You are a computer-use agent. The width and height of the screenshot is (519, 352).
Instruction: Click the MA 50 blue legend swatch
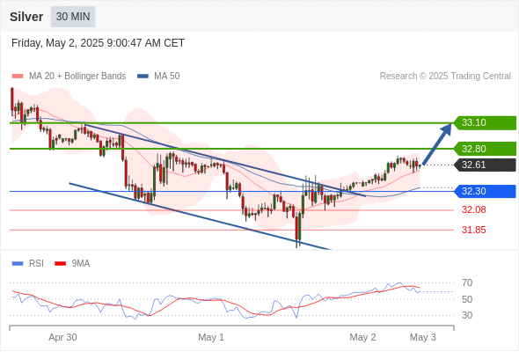[143, 77]
